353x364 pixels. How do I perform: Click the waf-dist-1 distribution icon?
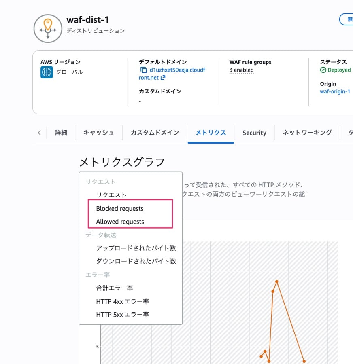[48, 29]
